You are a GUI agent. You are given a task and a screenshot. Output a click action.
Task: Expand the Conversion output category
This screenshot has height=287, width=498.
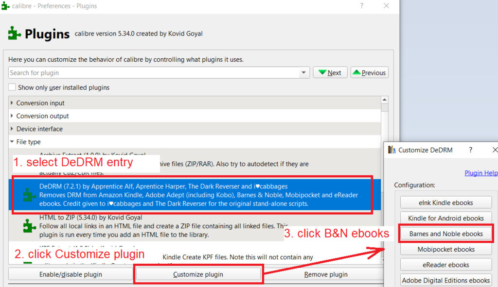coord(12,116)
